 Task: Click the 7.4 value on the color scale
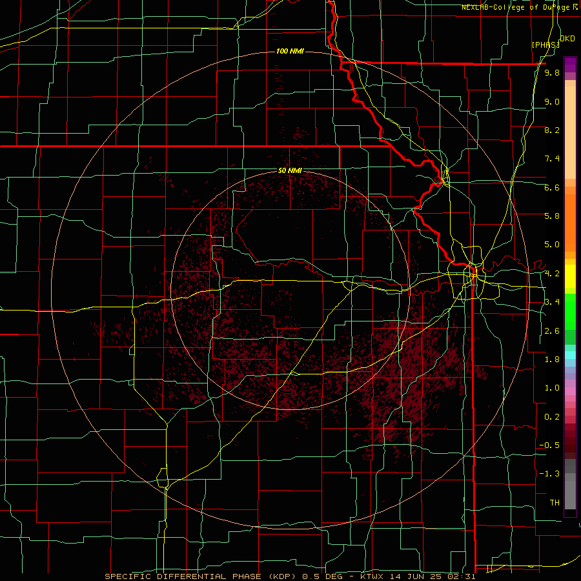tap(552, 159)
